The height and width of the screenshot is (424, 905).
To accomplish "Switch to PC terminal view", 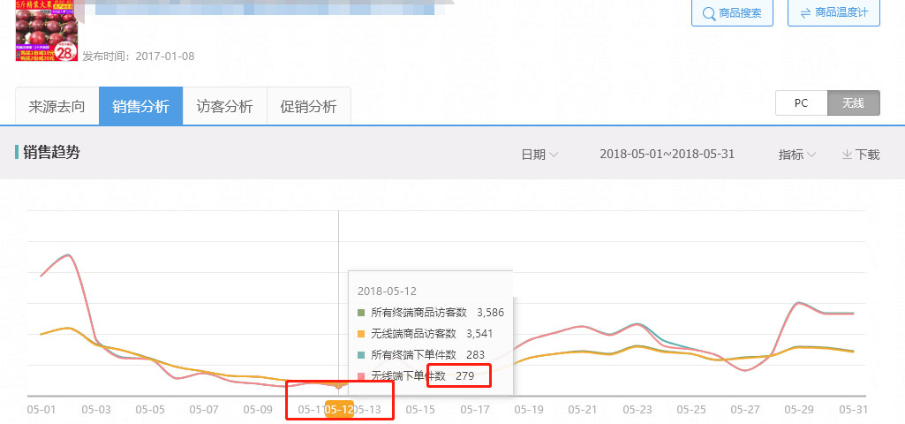I will (x=801, y=103).
